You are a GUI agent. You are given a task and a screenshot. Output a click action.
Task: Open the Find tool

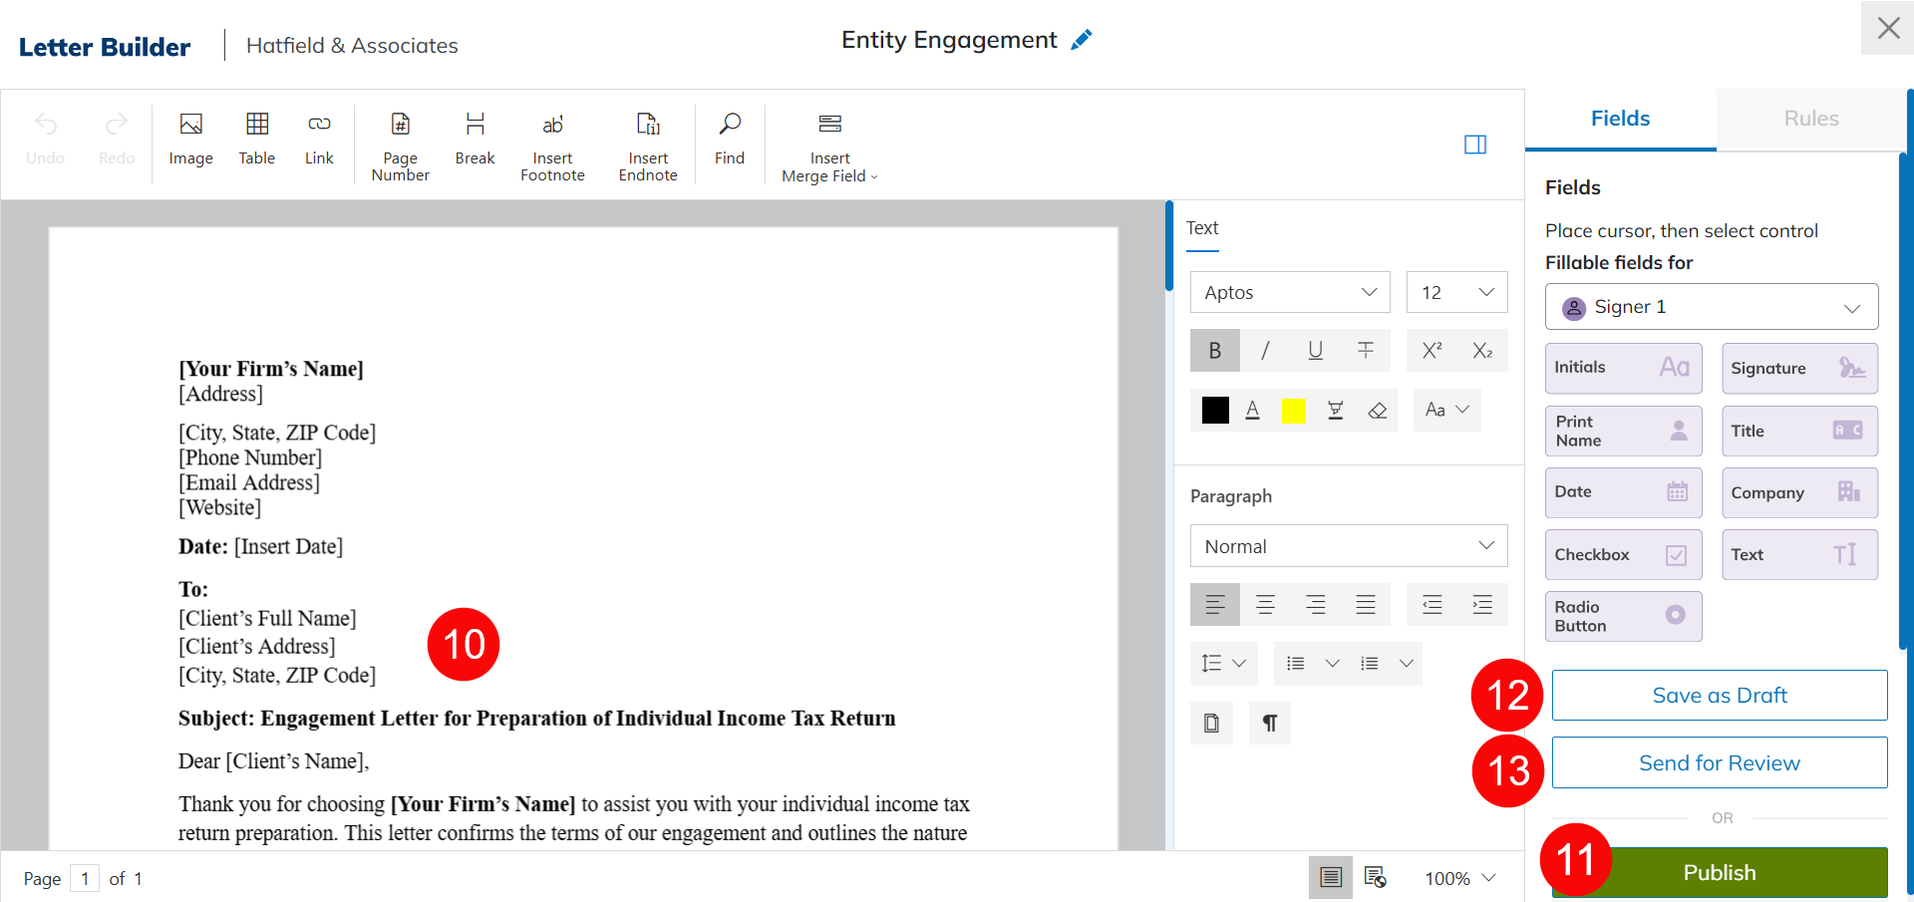click(x=729, y=138)
